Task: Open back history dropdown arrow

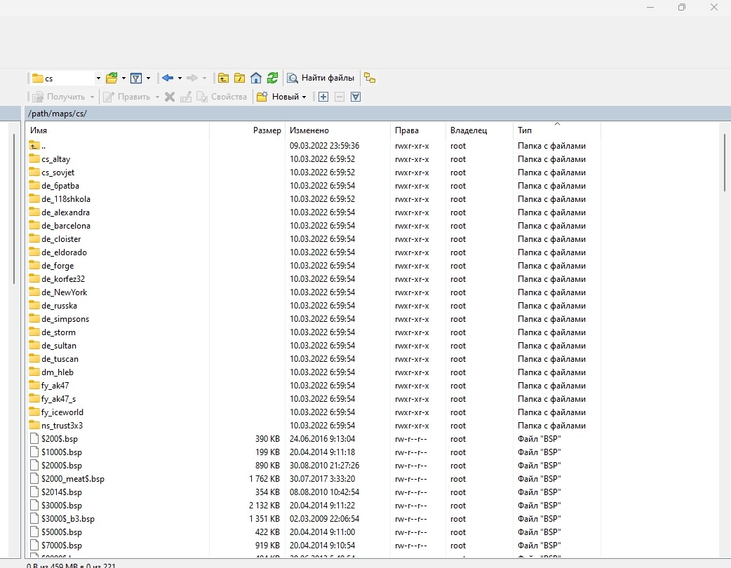Action: click(x=180, y=78)
